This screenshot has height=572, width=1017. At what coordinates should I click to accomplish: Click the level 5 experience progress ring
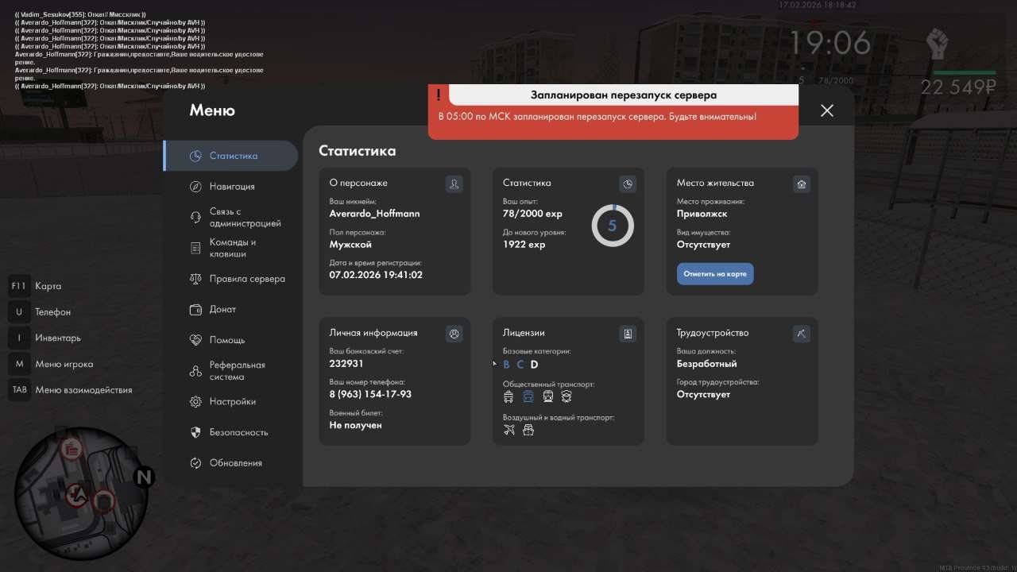pyautogui.click(x=613, y=226)
